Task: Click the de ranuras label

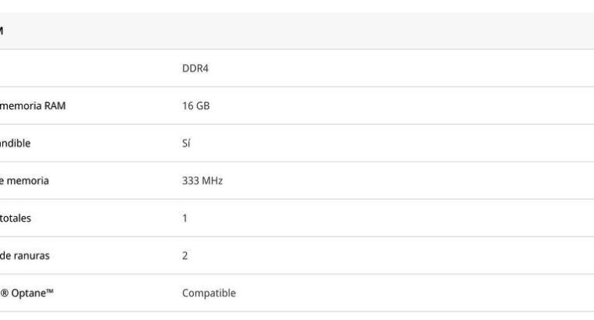Action: (x=25, y=255)
